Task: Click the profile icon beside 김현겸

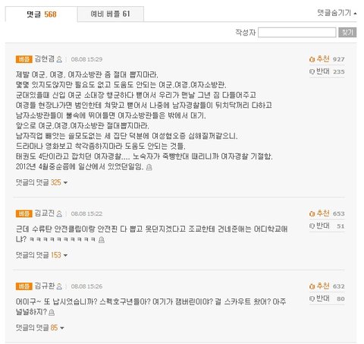Action: coord(59,59)
